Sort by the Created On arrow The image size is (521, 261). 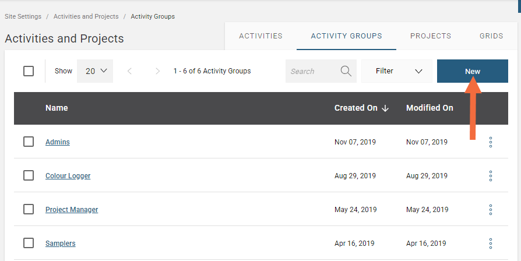[385, 108]
